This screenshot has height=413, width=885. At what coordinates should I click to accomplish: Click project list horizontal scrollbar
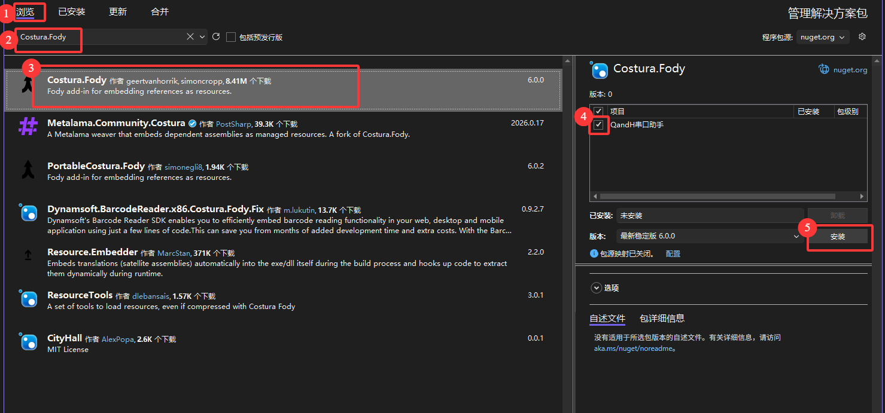717,196
